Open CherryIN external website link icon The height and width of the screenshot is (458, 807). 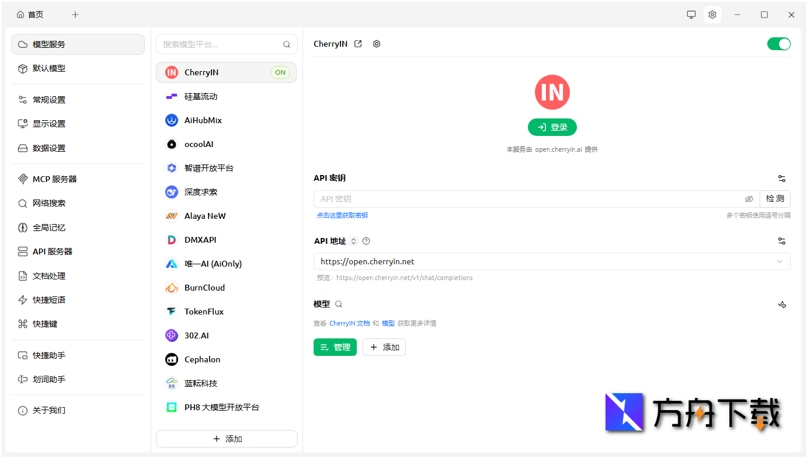click(359, 44)
